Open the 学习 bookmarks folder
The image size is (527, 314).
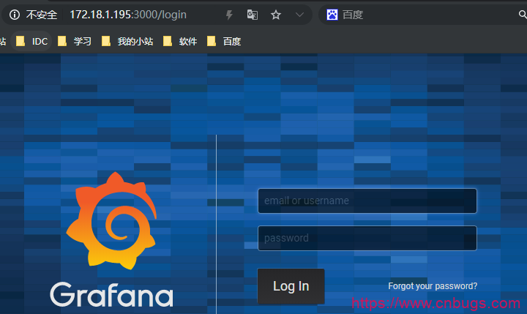[x=75, y=42]
